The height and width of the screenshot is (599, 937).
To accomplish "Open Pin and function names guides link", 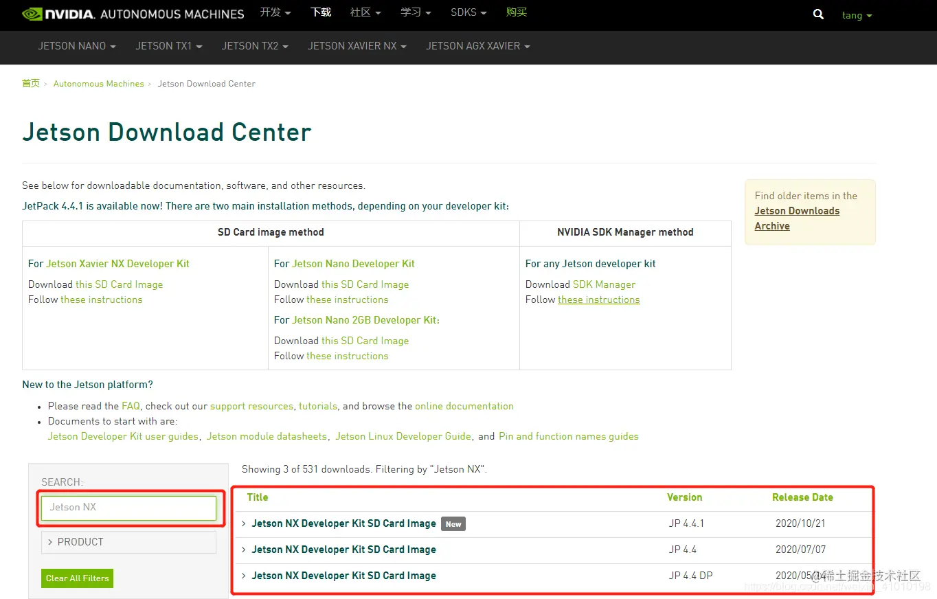I will 569,436.
